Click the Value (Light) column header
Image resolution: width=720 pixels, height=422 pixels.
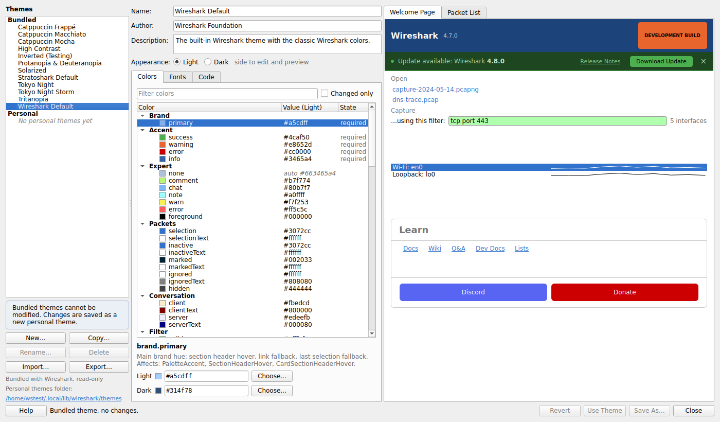[310, 108]
